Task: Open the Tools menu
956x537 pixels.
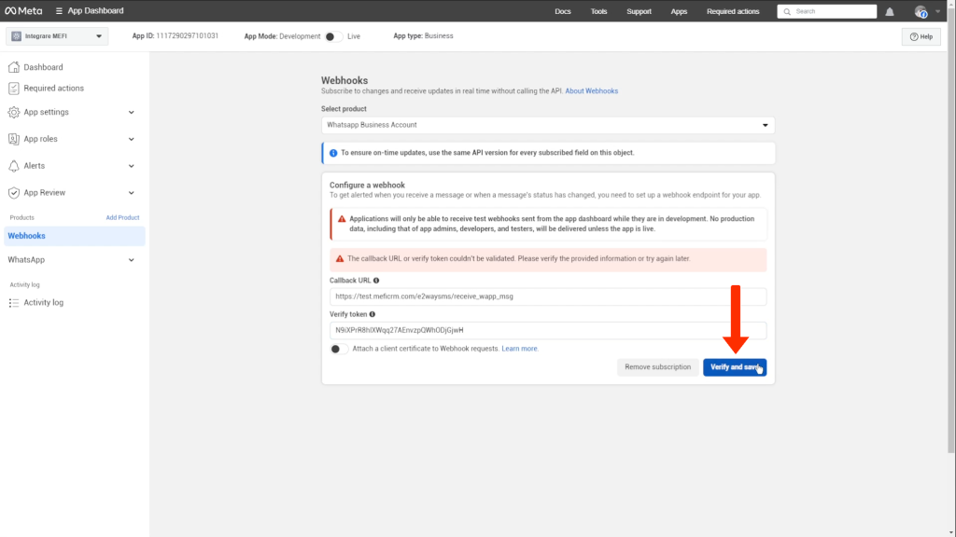Action: click(x=598, y=11)
